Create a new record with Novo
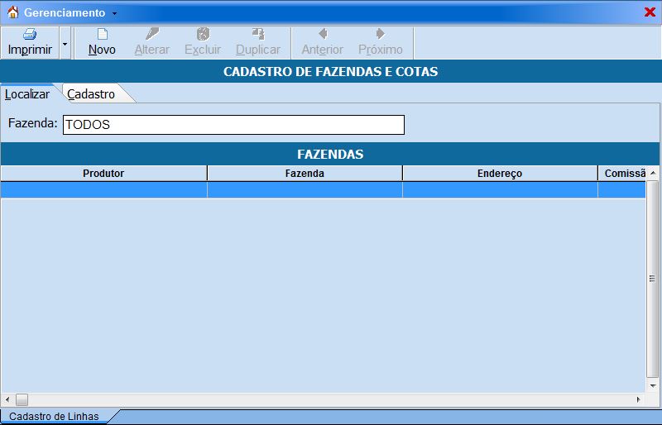 102,35
